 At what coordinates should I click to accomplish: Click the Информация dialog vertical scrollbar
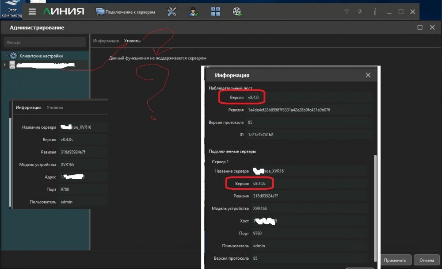(x=375, y=208)
